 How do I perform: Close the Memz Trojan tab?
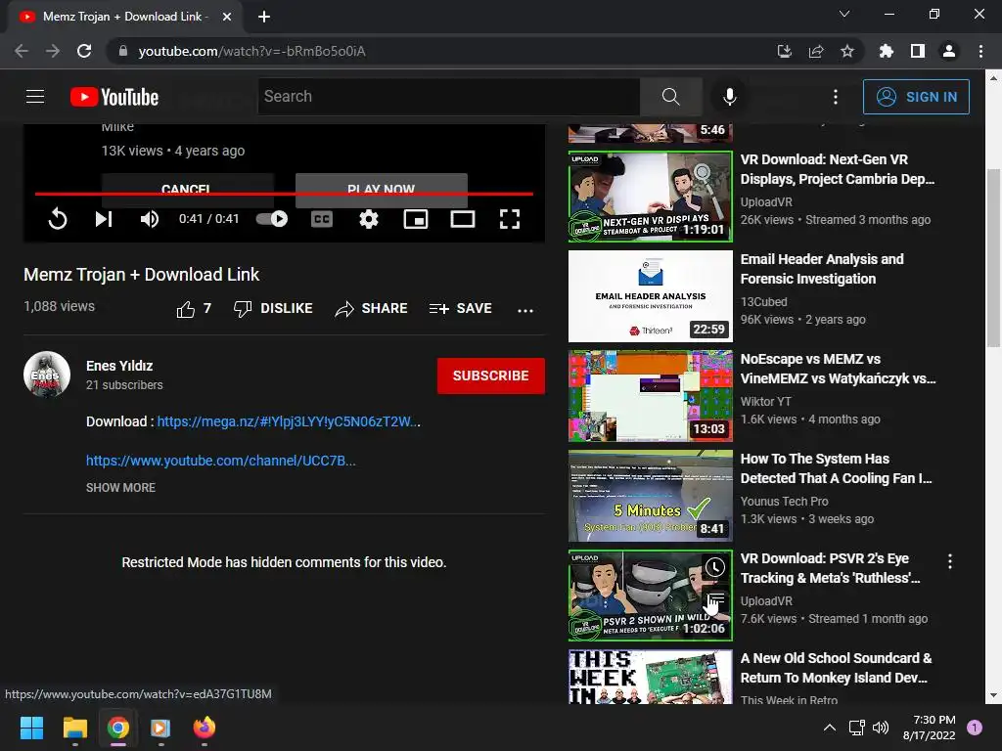[x=227, y=17]
